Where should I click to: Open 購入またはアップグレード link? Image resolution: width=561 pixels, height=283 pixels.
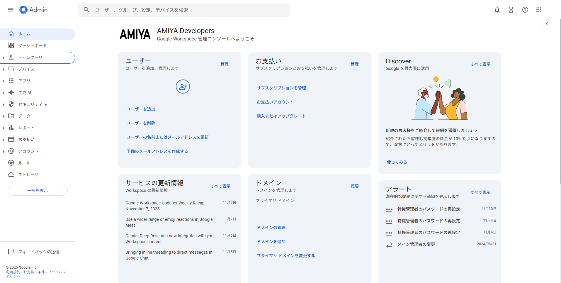281,116
